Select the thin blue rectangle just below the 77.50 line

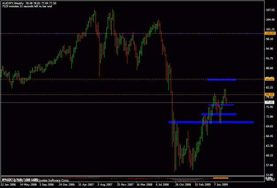[x=221, y=105]
